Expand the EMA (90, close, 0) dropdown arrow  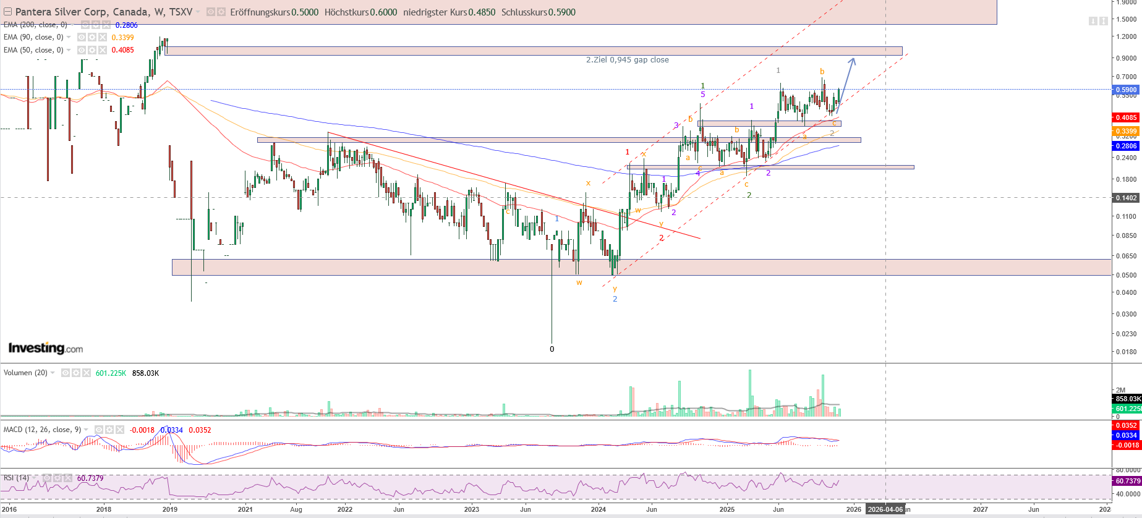point(69,37)
